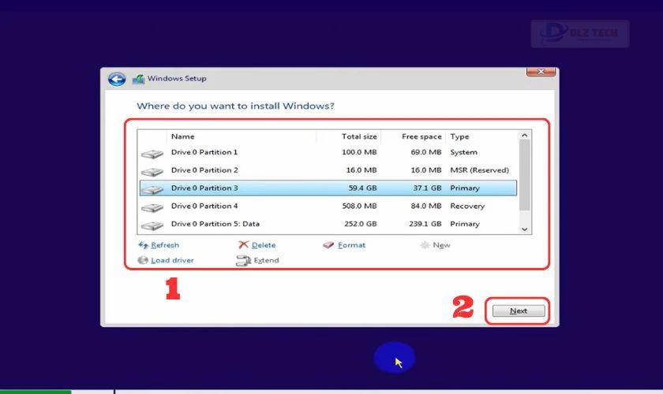Image resolution: width=663 pixels, height=394 pixels.
Task: Click the drive icon for Partition 2
Action: (x=152, y=172)
